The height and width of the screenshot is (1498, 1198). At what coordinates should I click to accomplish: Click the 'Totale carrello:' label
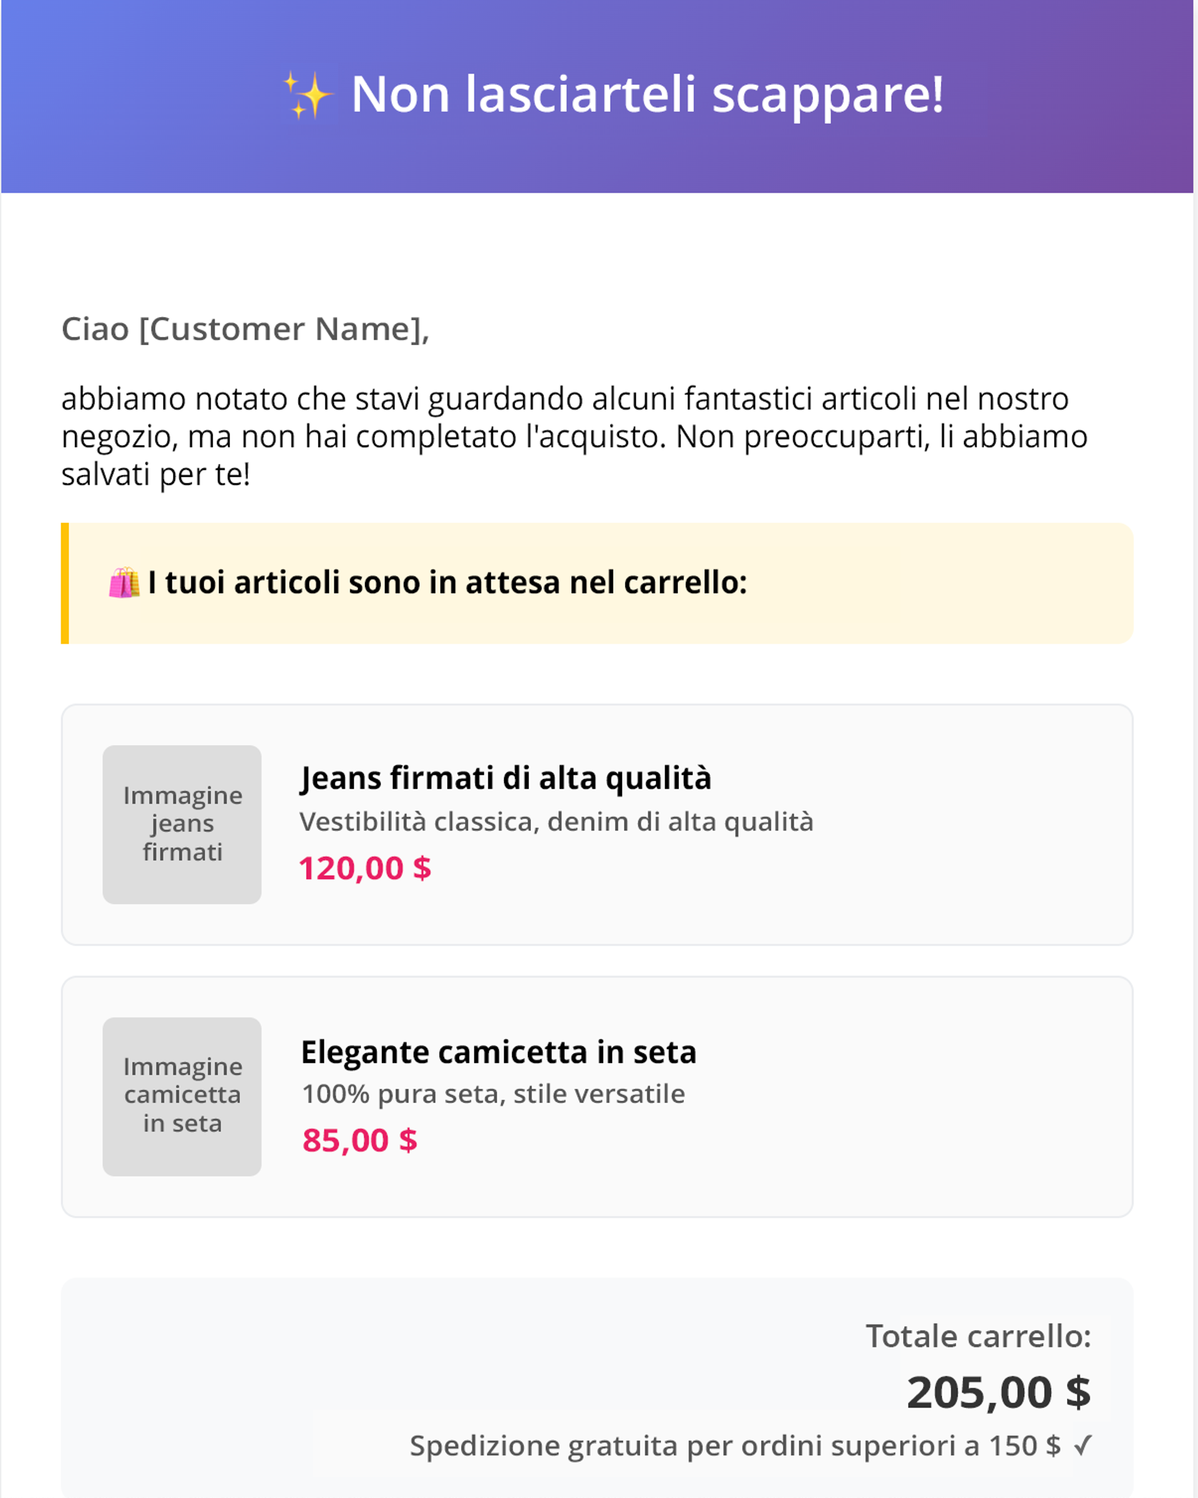pyautogui.click(x=978, y=1336)
